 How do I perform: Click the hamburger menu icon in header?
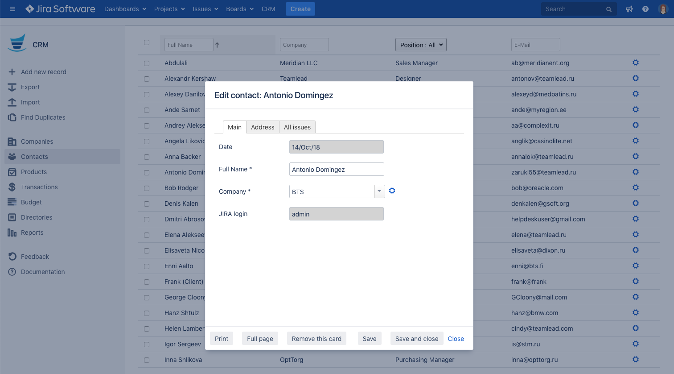tap(12, 9)
